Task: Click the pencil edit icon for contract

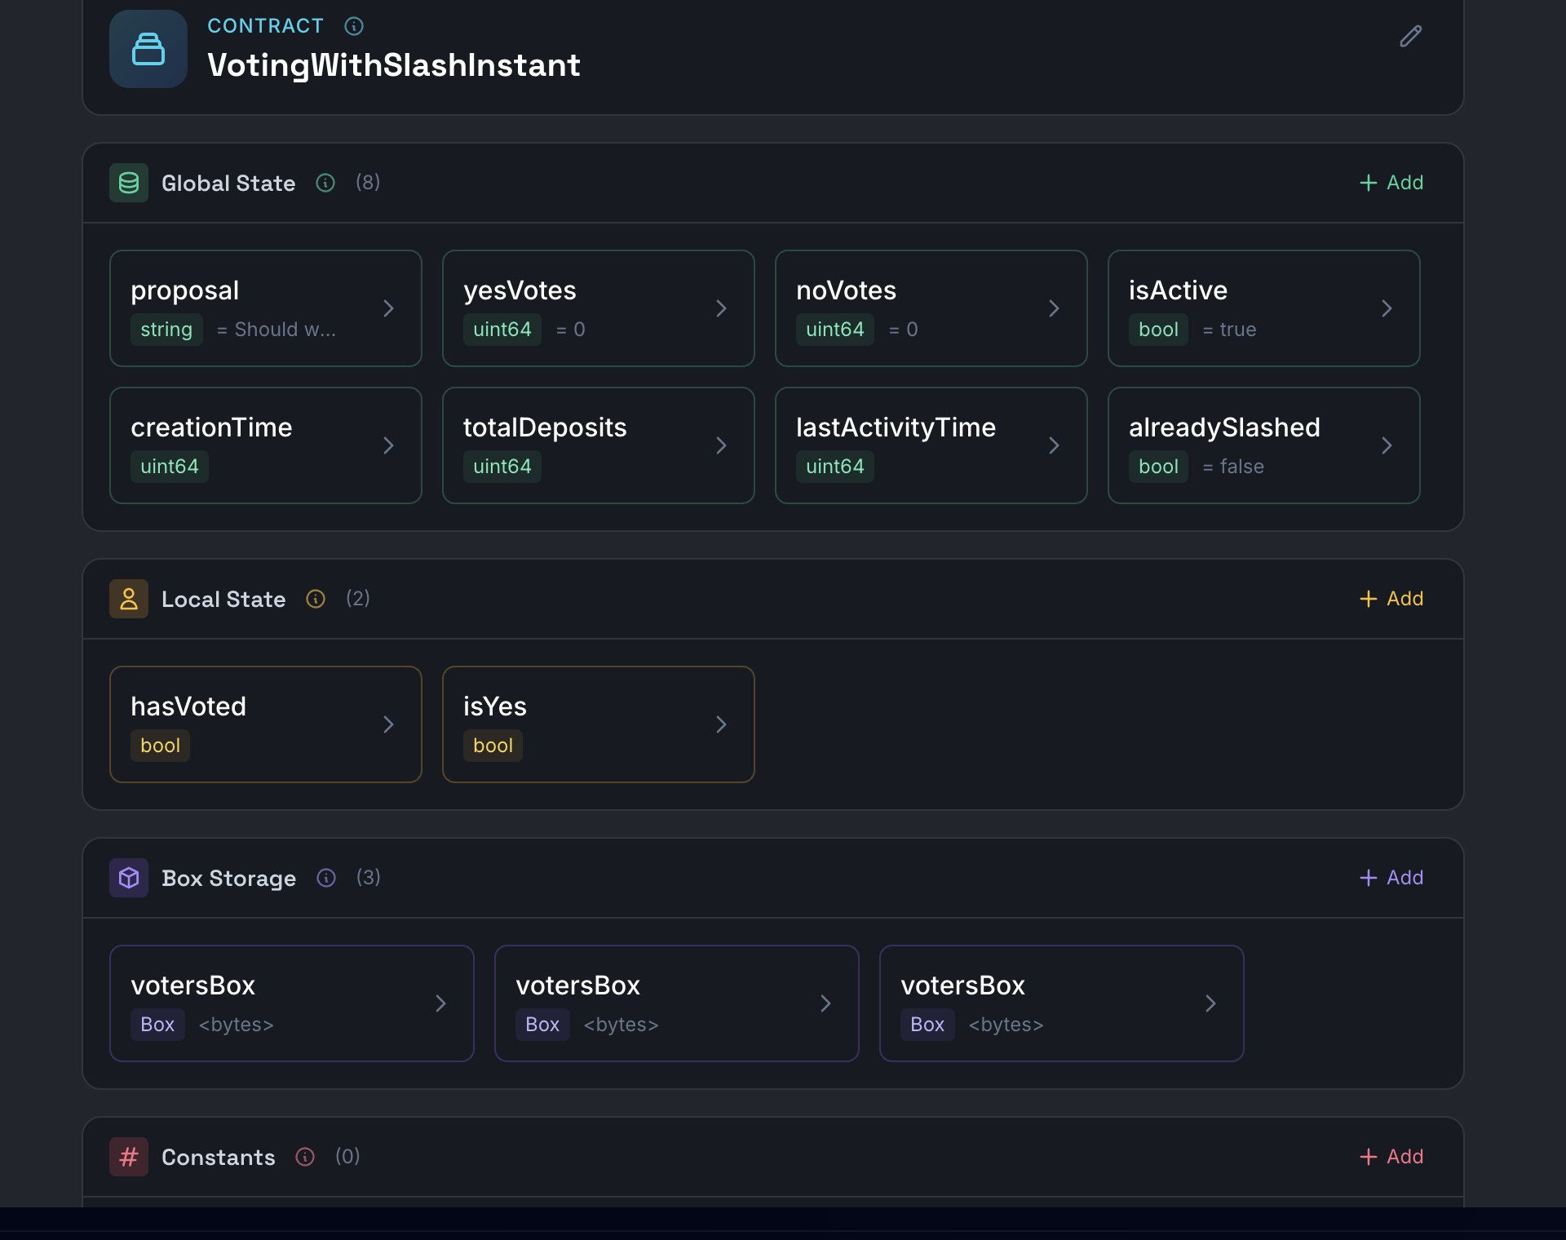Action: tap(1410, 36)
